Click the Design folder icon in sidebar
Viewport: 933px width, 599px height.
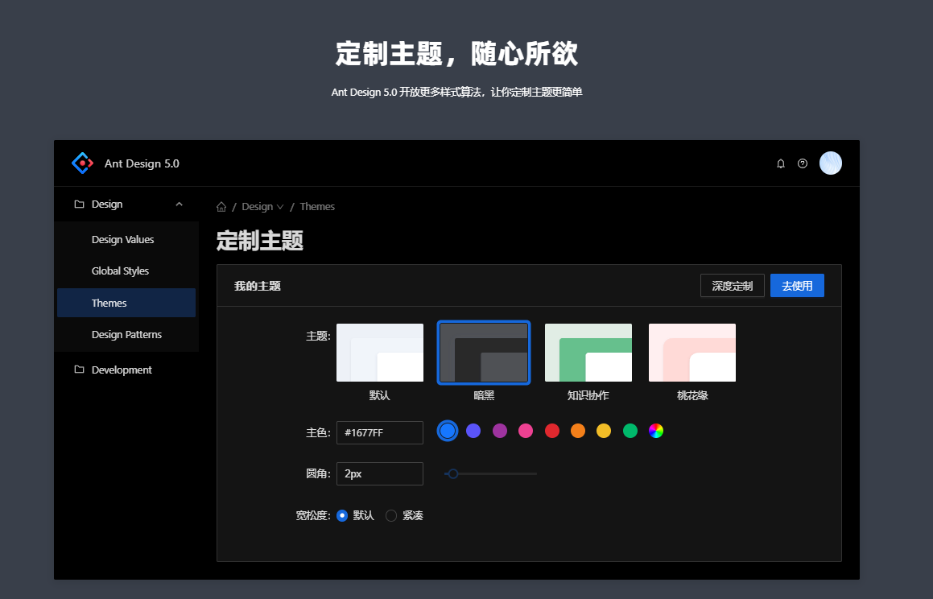(79, 204)
